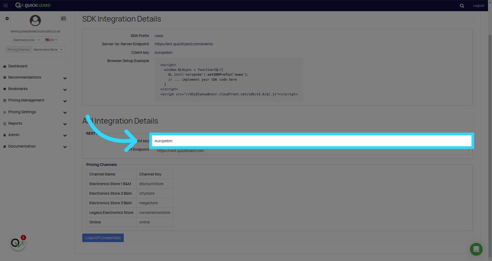The height and width of the screenshot is (261, 492).
Task: Open the ID card icon in sidebar
Action: coord(63,19)
